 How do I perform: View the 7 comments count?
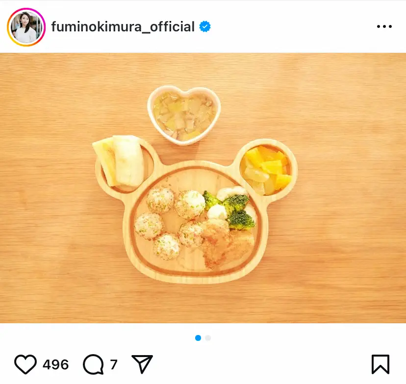[x=114, y=365]
